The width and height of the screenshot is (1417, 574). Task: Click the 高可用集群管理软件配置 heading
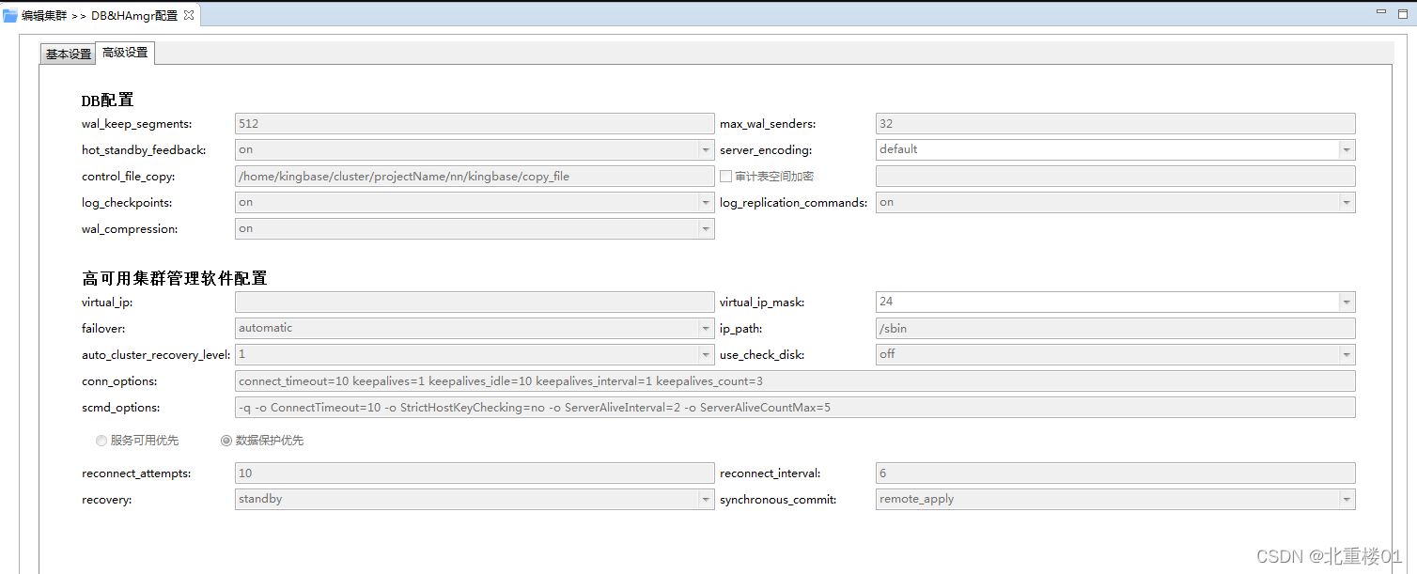click(x=175, y=278)
